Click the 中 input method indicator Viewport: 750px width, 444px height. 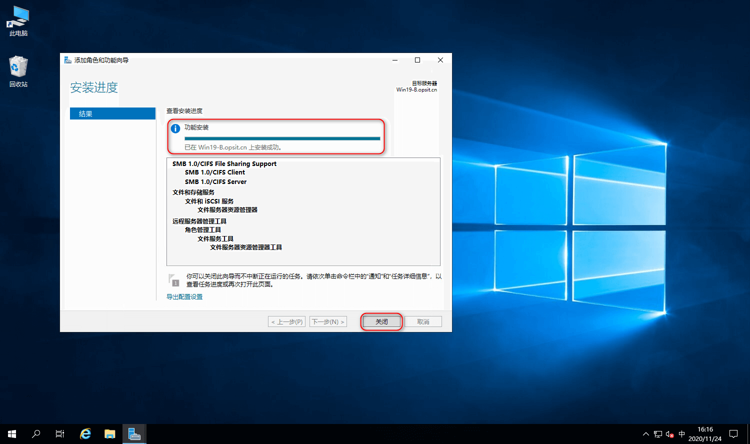[x=682, y=434]
